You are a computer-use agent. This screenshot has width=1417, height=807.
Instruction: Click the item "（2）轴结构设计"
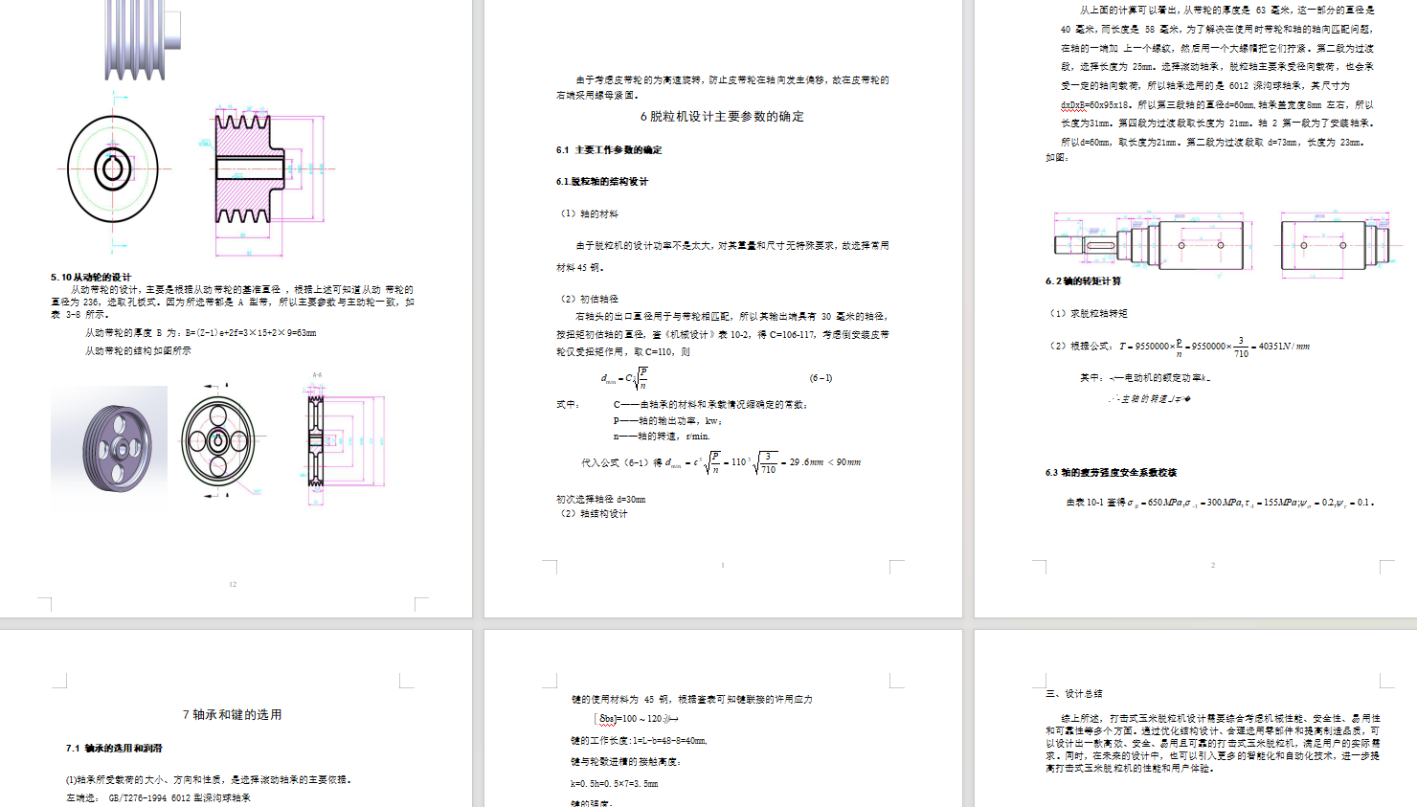(593, 514)
